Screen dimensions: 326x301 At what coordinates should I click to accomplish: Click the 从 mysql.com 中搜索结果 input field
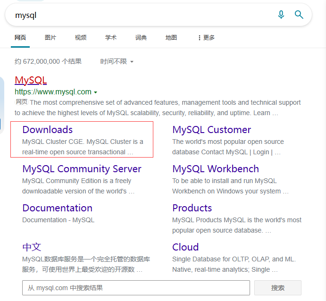[x=136, y=288]
